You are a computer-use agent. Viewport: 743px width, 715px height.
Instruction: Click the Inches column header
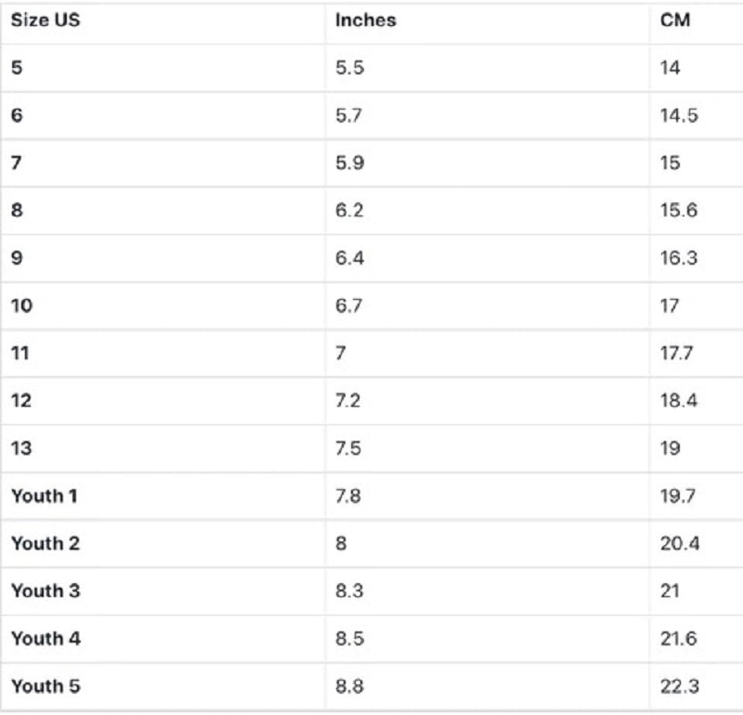[365, 19]
